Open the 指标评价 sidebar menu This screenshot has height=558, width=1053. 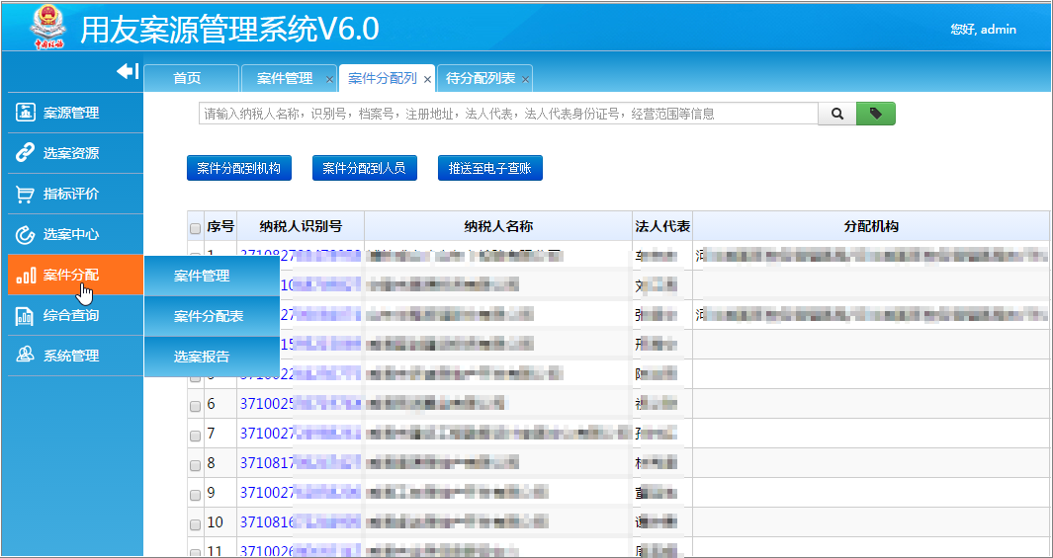click(x=75, y=194)
